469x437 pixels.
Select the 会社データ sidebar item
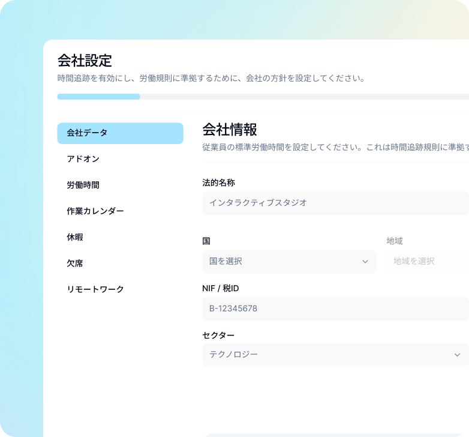120,133
